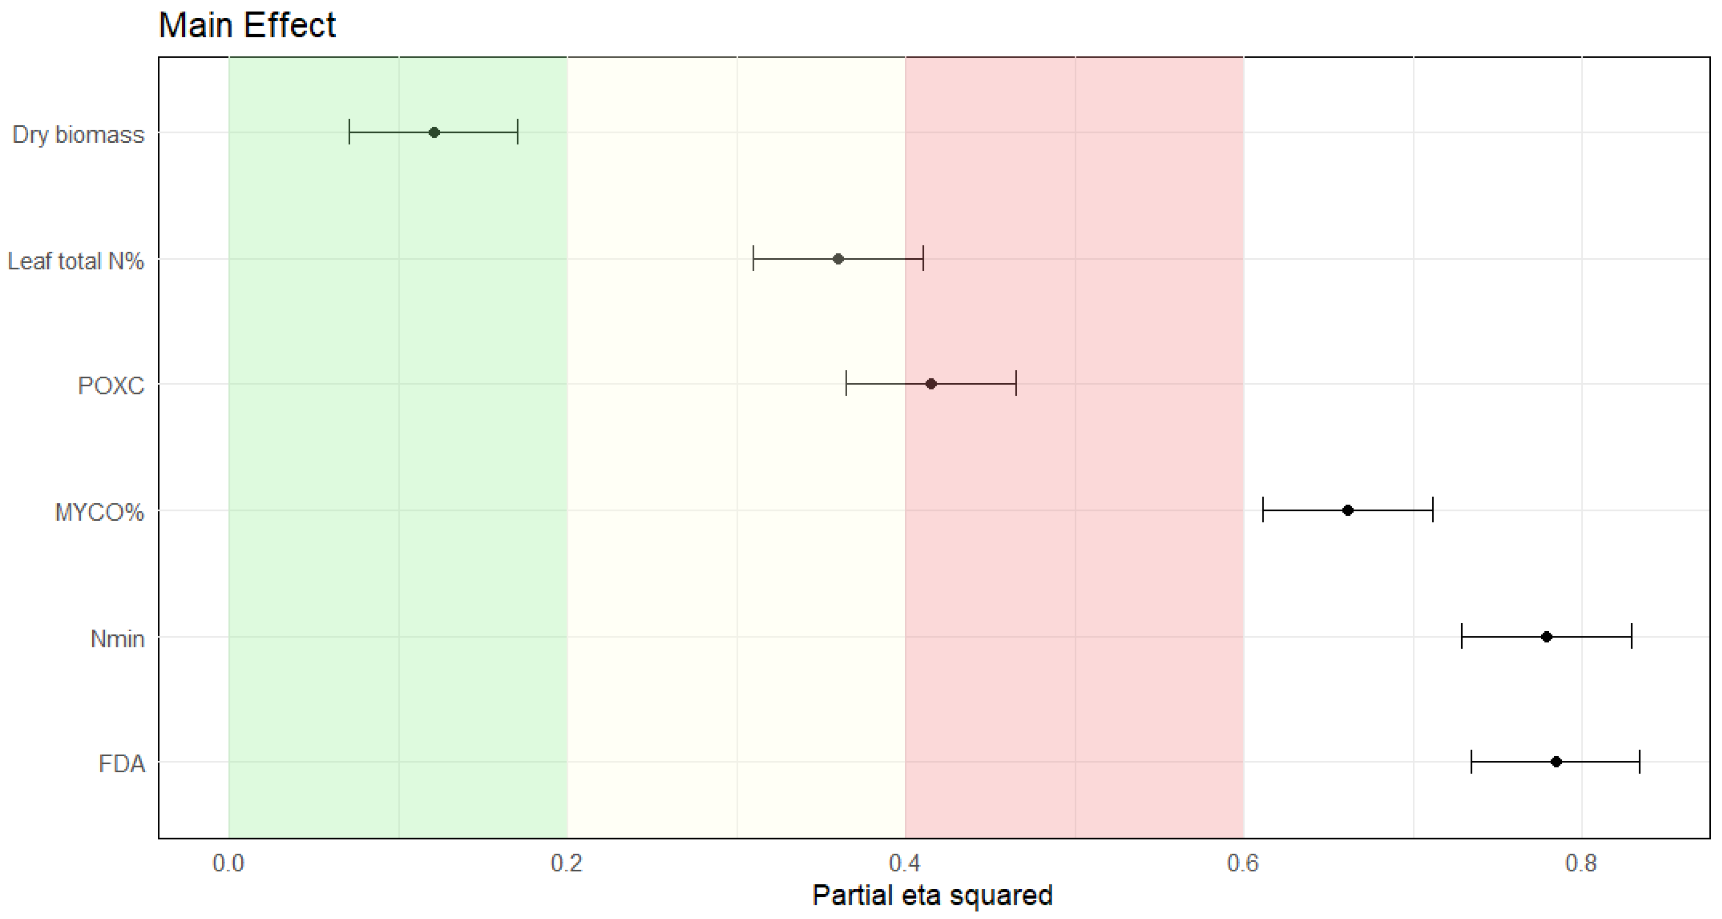
Task: Click the Nmin point estimate dot
Action: [1546, 636]
